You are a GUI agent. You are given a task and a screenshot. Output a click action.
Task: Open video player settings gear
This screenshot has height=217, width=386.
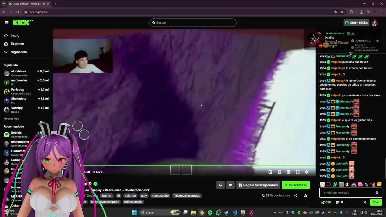point(307,172)
